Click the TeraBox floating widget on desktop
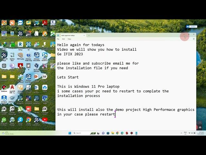 coord(192,26)
